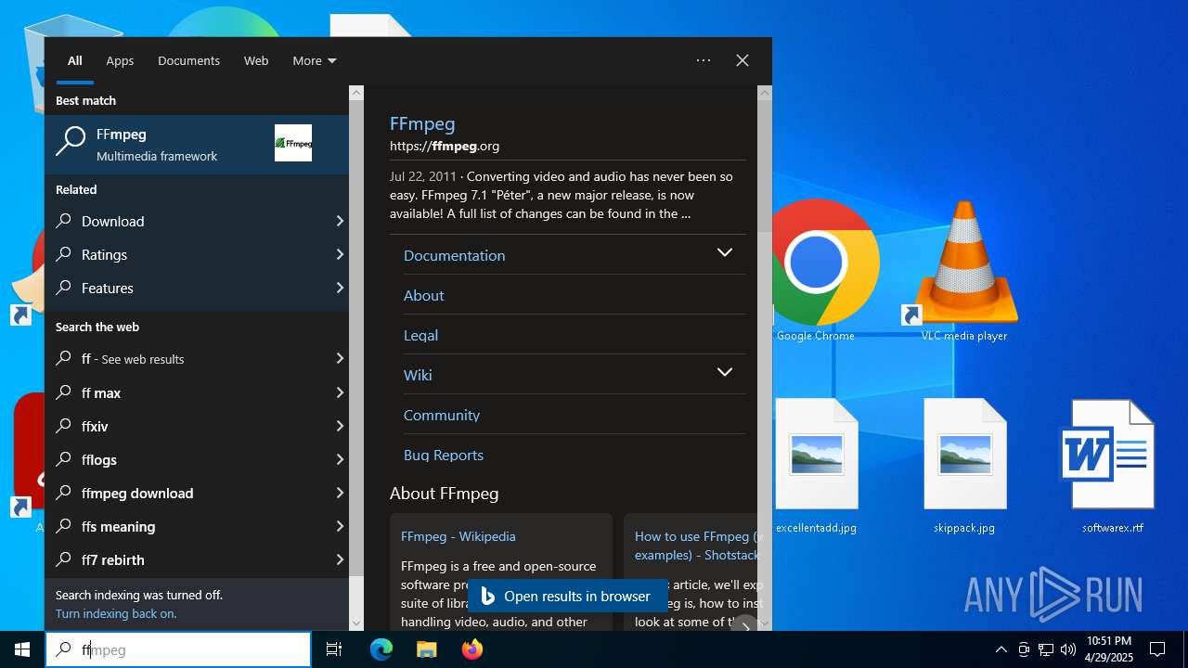
Task: Open the About link
Action: point(423,295)
